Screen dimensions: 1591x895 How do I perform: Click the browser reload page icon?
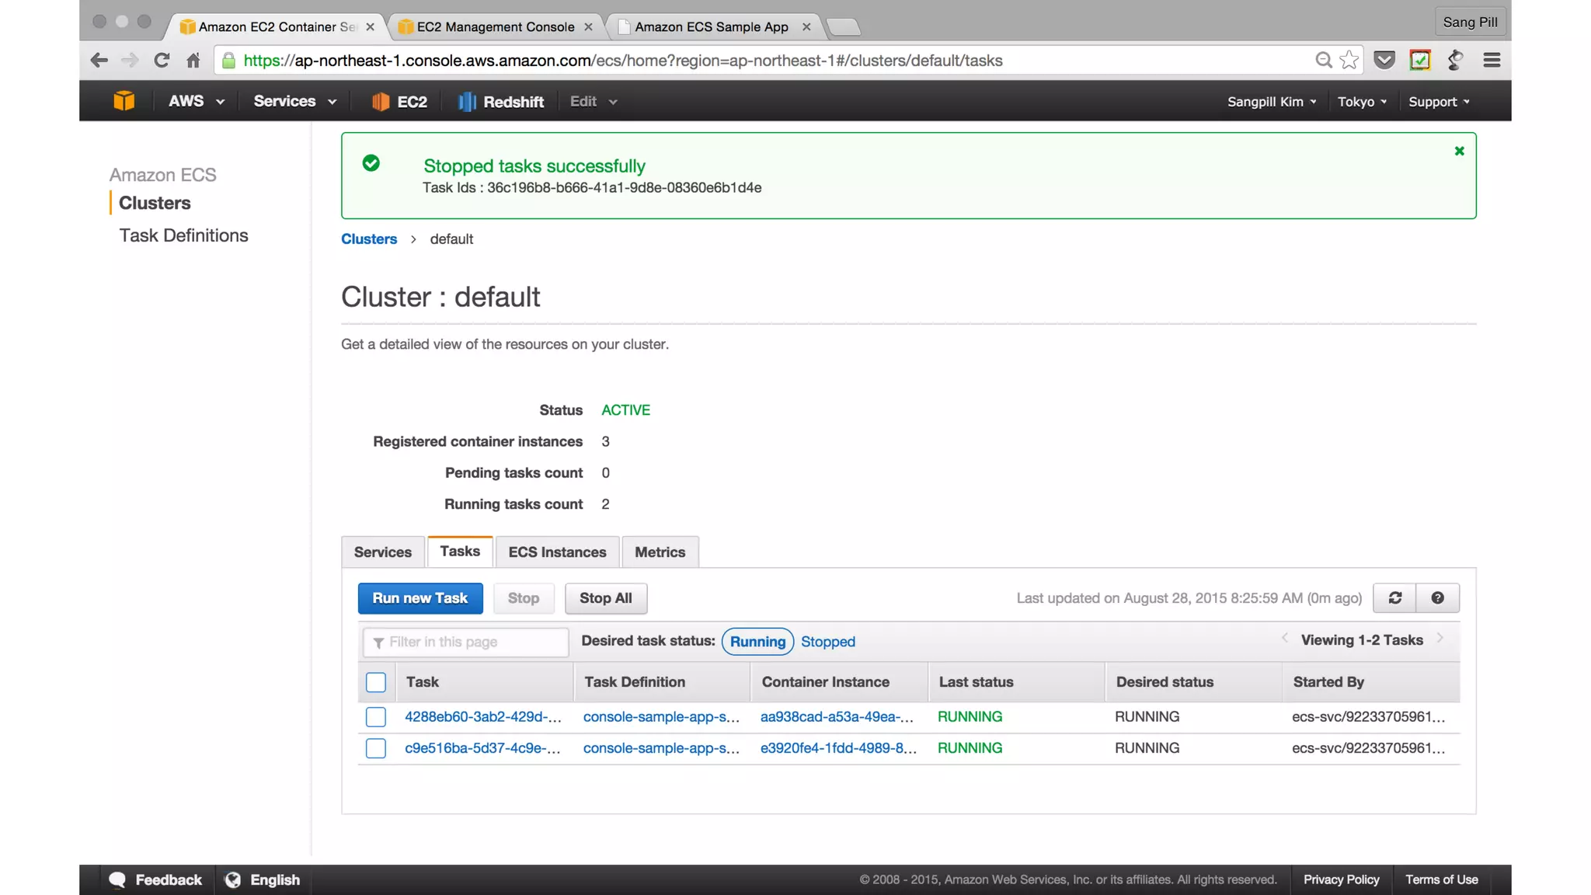click(x=162, y=61)
